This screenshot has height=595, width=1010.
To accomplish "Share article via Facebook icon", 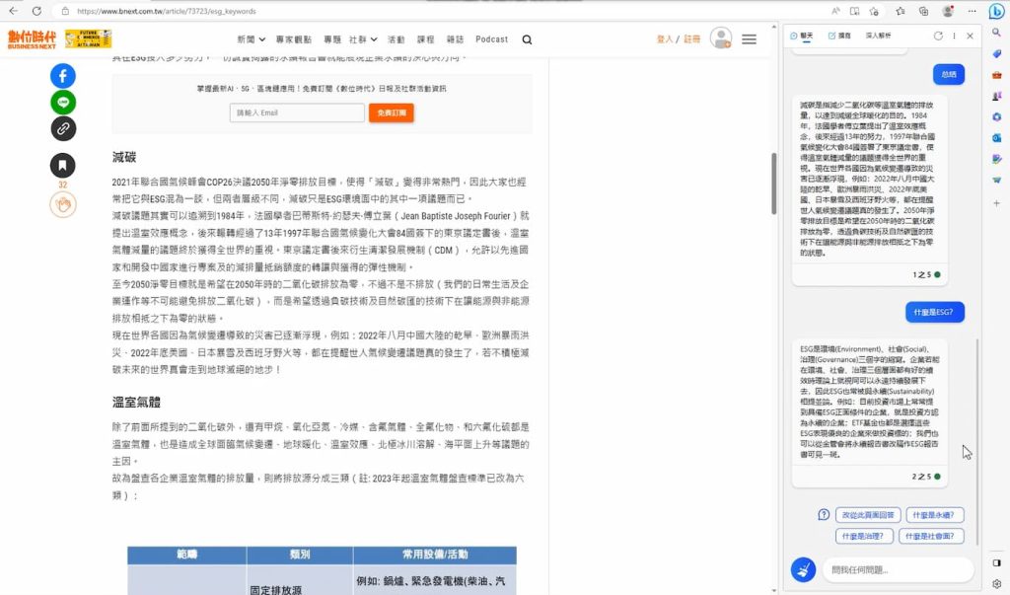I will tap(63, 76).
